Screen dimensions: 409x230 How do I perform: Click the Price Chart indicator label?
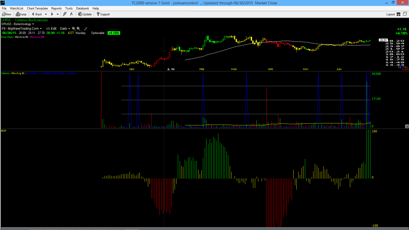tap(7, 37)
